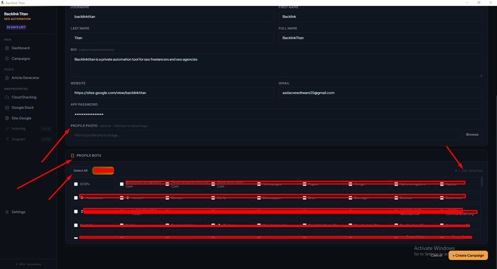Click the Site.Google globe icon
This screenshot has width=497, height=269.
(x=7, y=118)
